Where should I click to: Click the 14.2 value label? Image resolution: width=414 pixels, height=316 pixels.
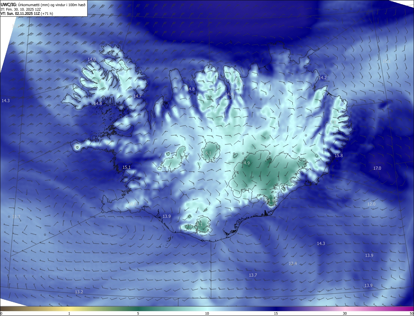point(323,78)
